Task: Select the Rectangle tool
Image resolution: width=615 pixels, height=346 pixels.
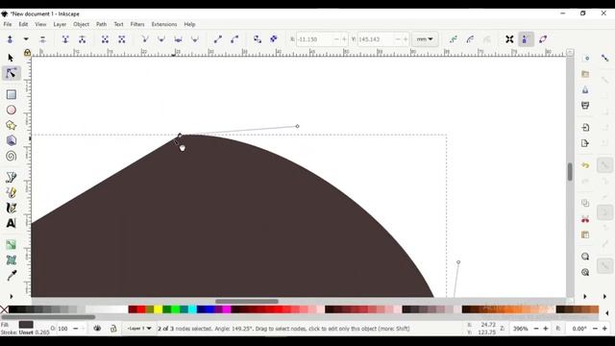Action: (x=11, y=94)
